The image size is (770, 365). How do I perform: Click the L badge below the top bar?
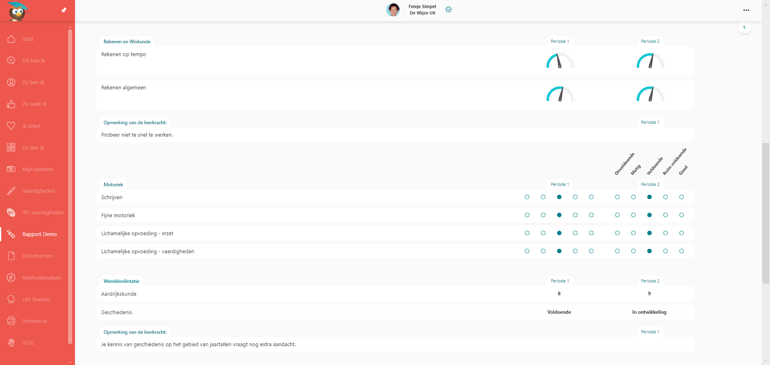coord(745,27)
